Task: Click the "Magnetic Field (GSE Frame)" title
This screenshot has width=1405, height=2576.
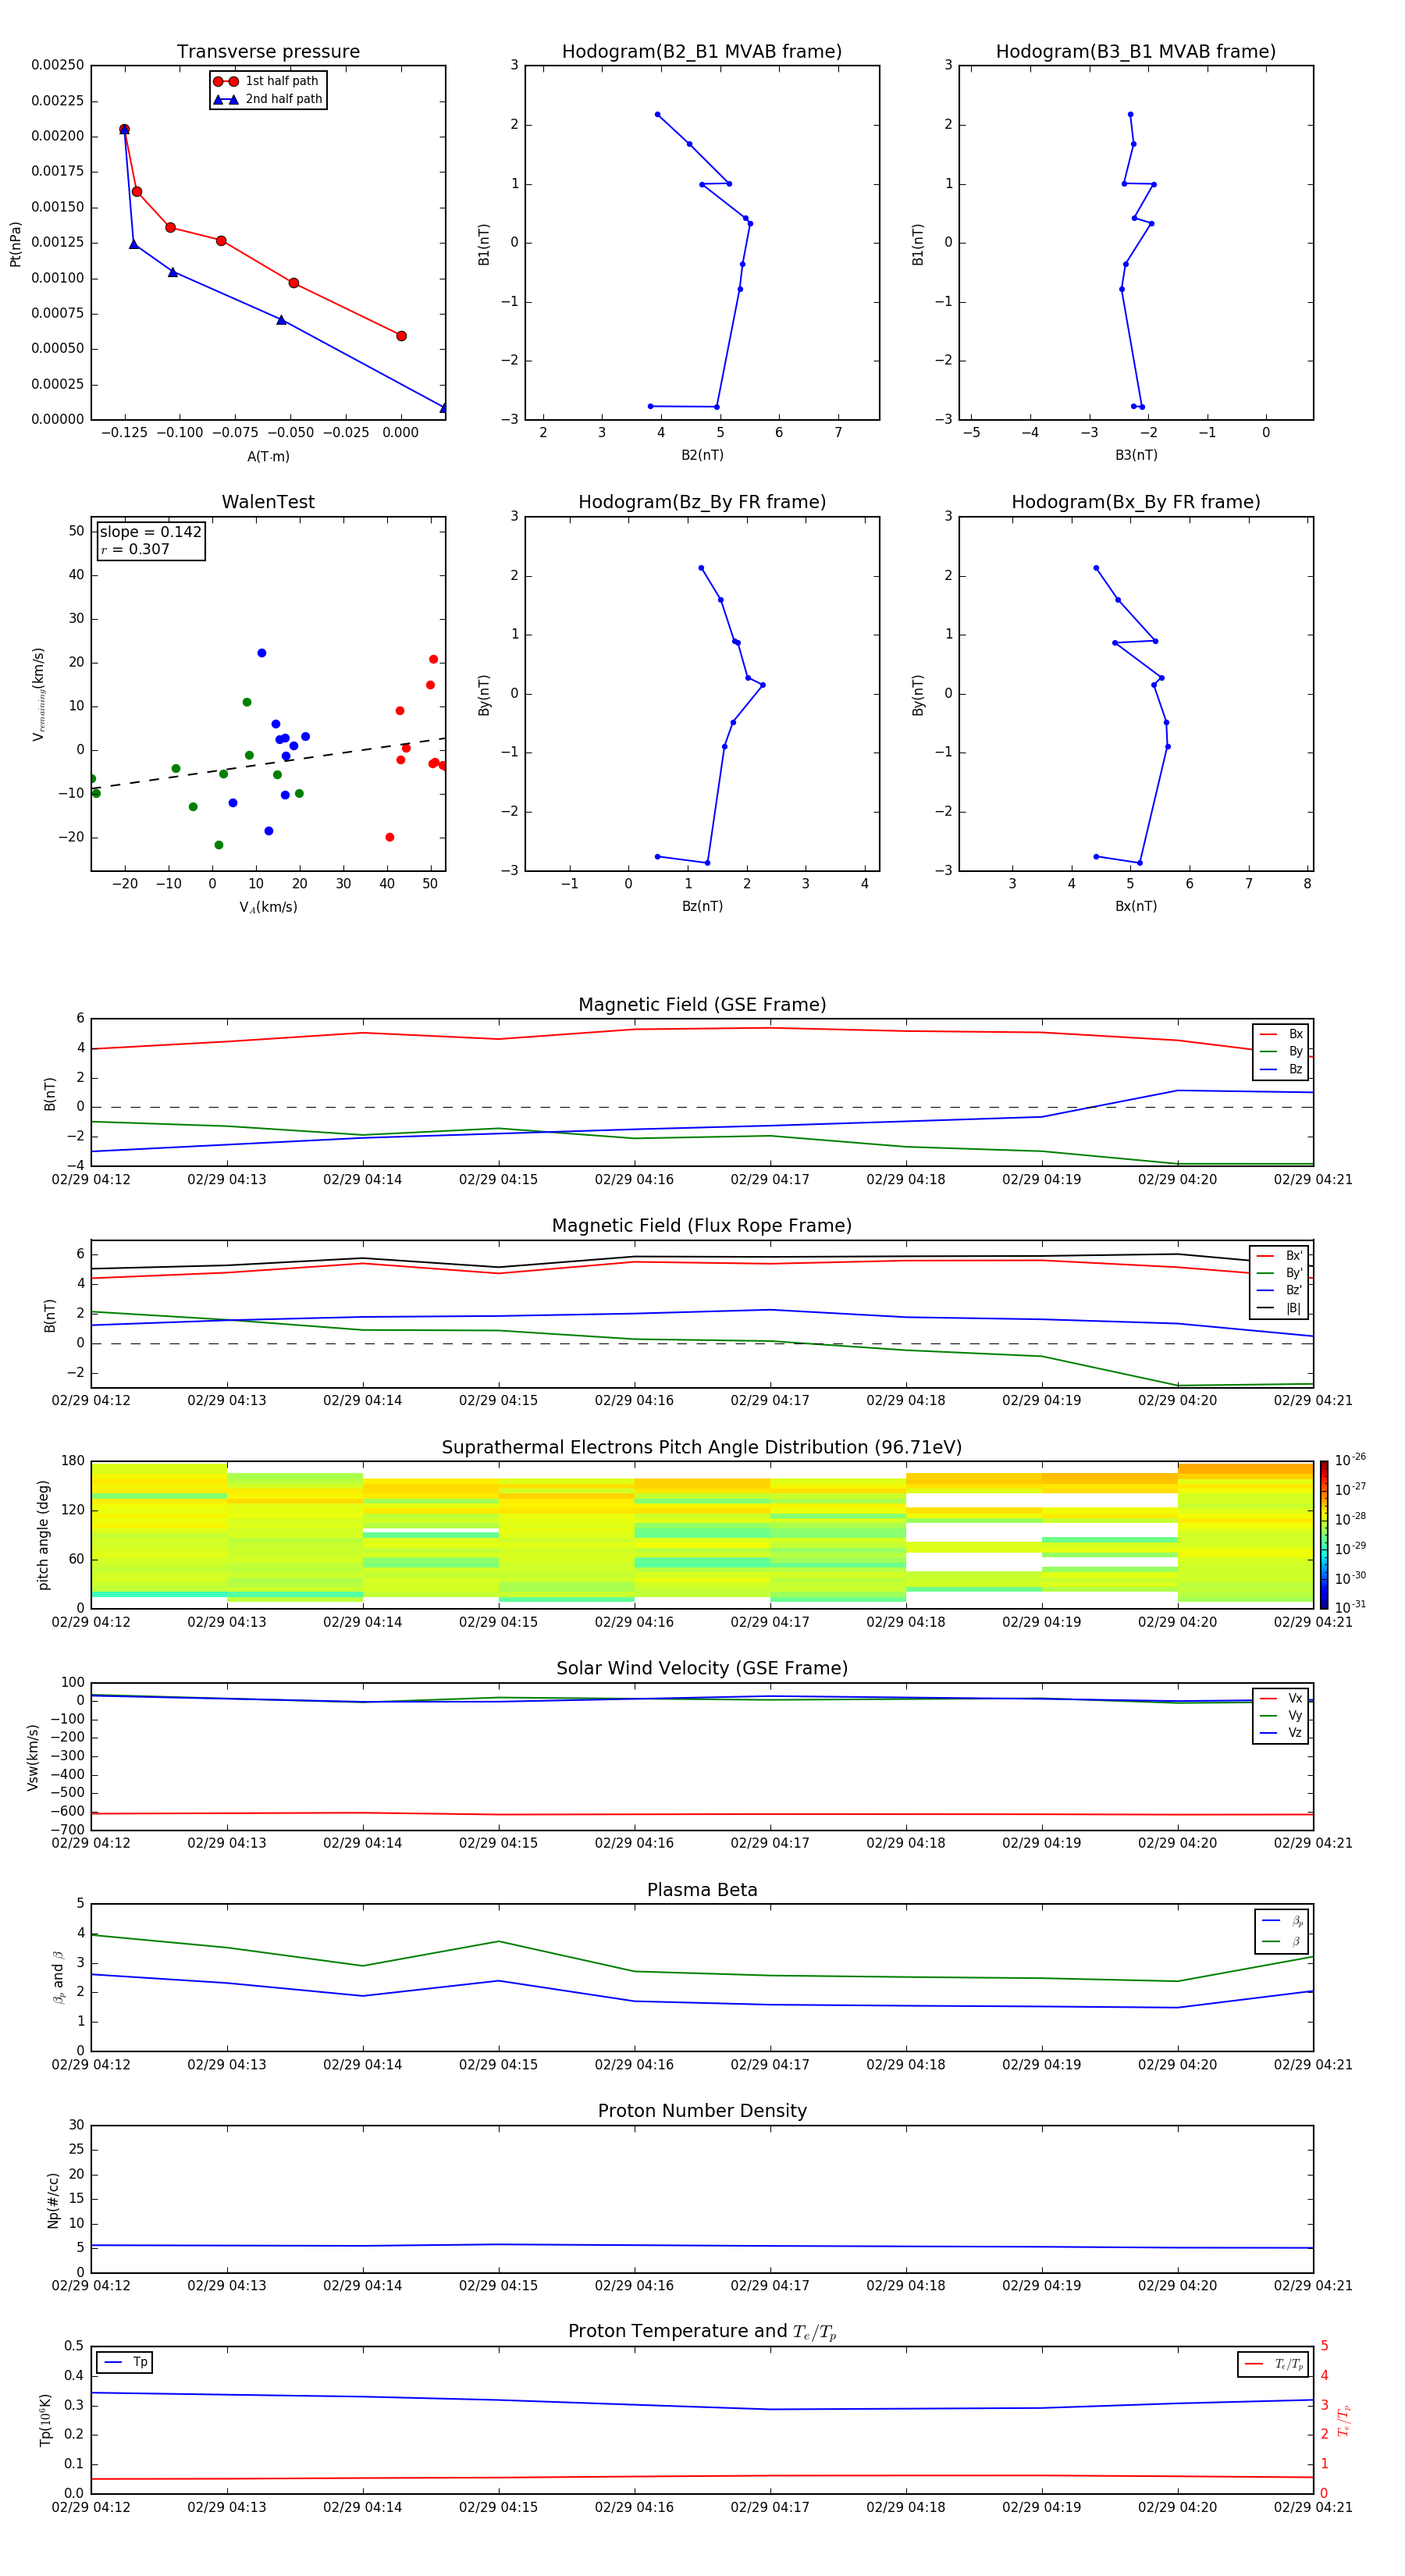Action: [x=702, y=1005]
